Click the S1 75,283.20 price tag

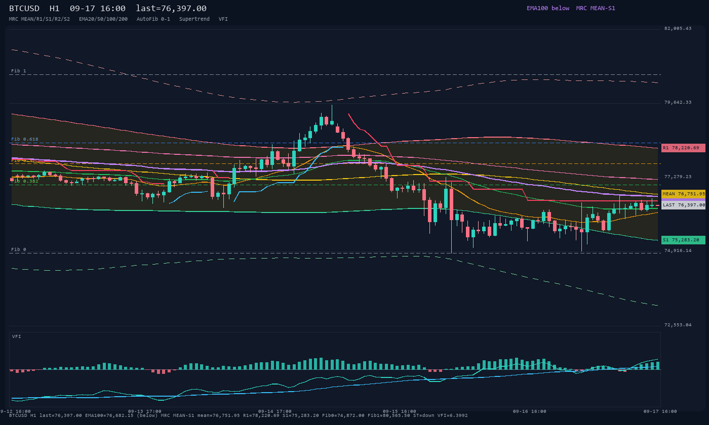point(683,240)
